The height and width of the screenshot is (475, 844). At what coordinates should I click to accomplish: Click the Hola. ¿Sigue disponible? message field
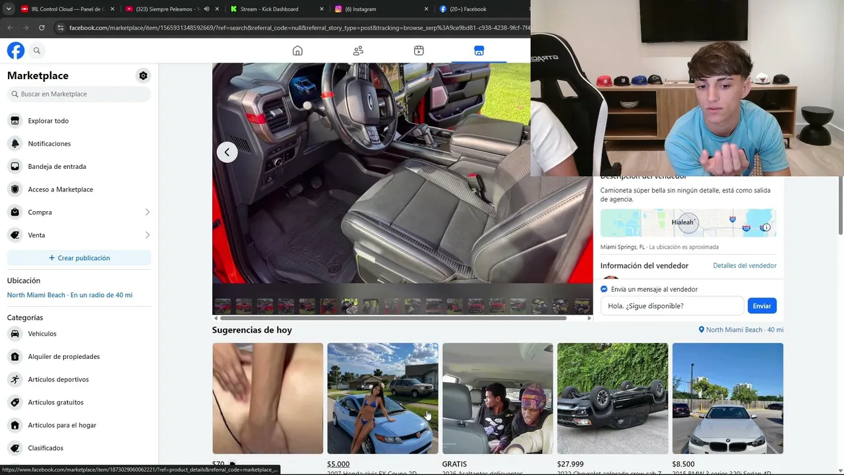[x=672, y=306]
